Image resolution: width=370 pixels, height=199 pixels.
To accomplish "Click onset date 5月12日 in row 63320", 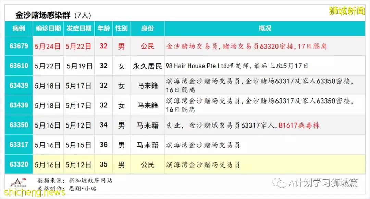I will coord(78,165).
